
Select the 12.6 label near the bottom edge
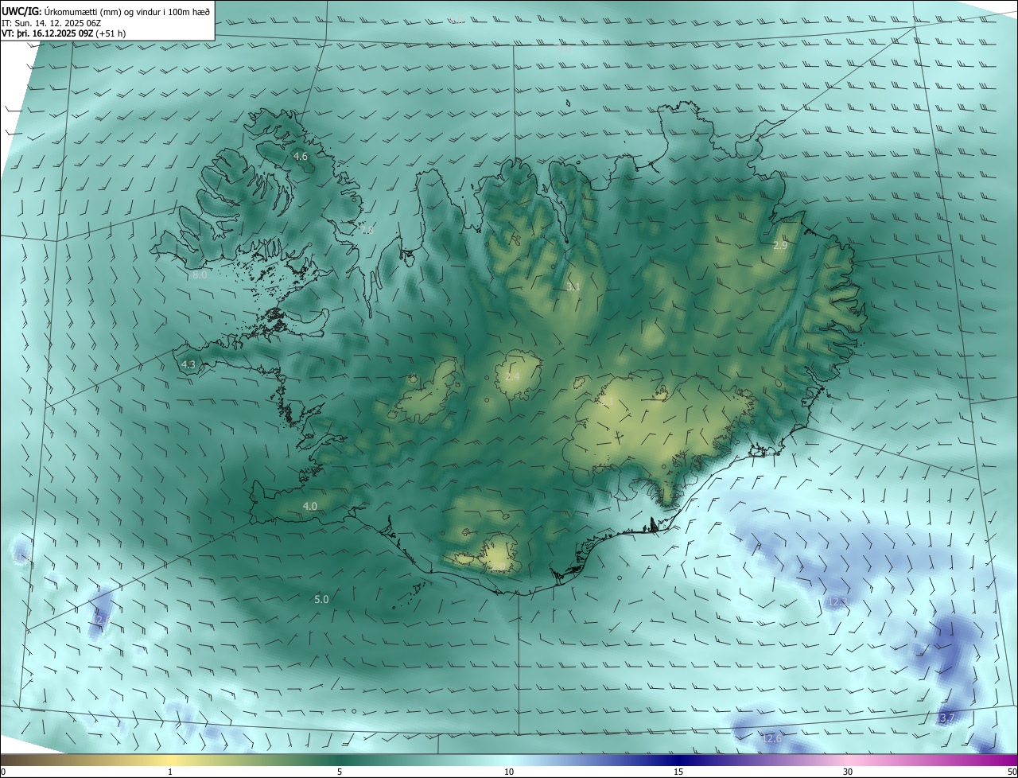pos(771,739)
